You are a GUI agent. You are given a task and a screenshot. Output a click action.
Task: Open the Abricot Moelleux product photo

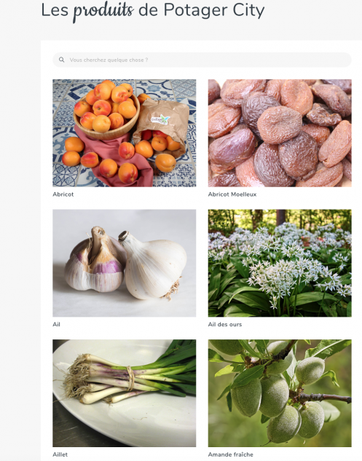(x=280, y=133)
